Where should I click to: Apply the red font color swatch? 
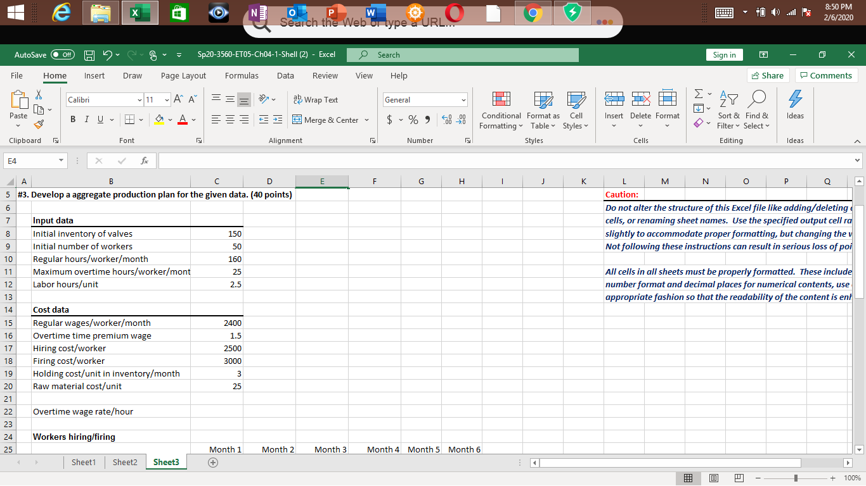[x=182, y=120]
